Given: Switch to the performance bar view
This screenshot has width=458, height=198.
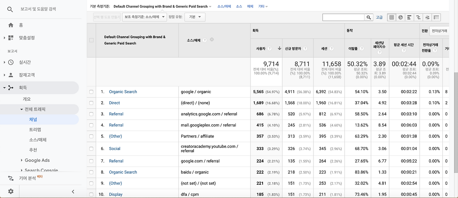Looking at the screenshot, I should [409, 17].
